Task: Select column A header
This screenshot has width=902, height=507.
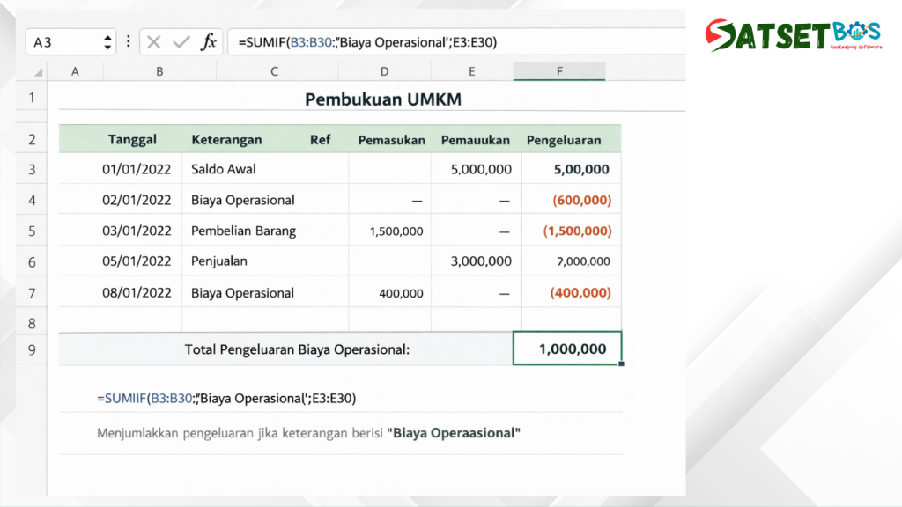Action: [75, 71]
